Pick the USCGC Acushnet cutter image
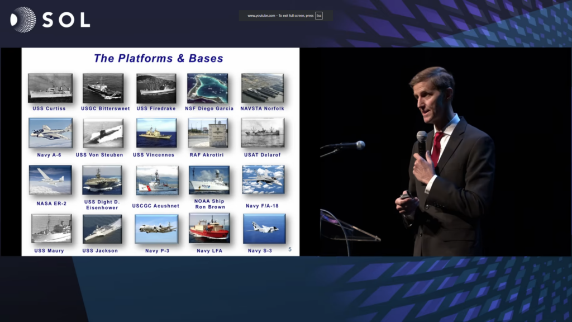This screenshot has height=322, width=572. coord(156,180)
